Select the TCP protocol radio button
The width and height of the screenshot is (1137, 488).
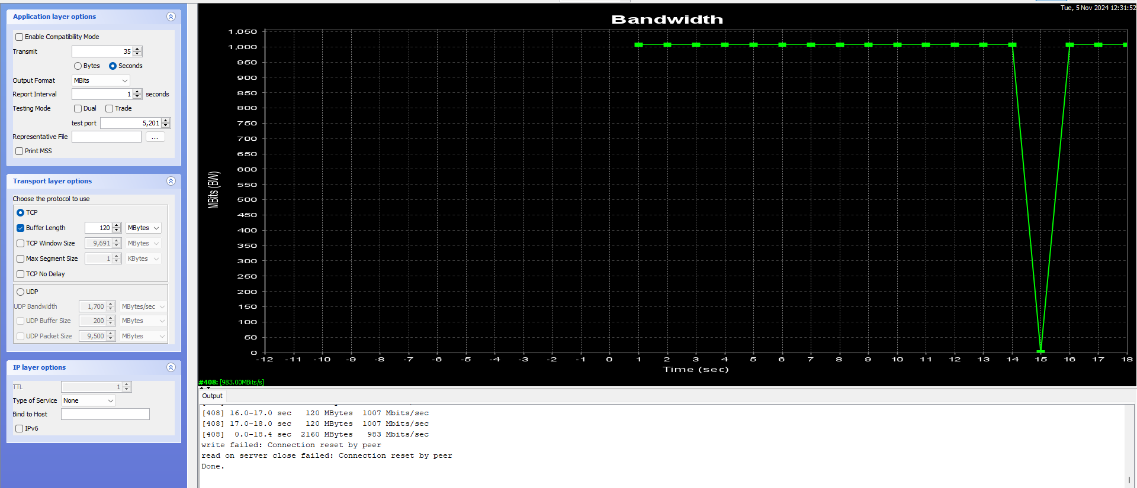(x=20, y=212)
